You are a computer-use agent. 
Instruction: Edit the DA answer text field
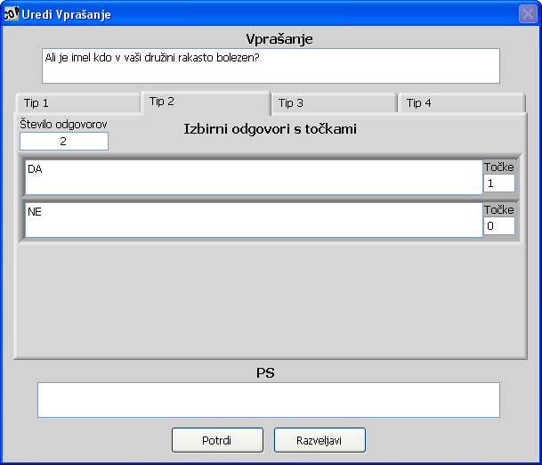pyautogui.click(x=254, y=177)
